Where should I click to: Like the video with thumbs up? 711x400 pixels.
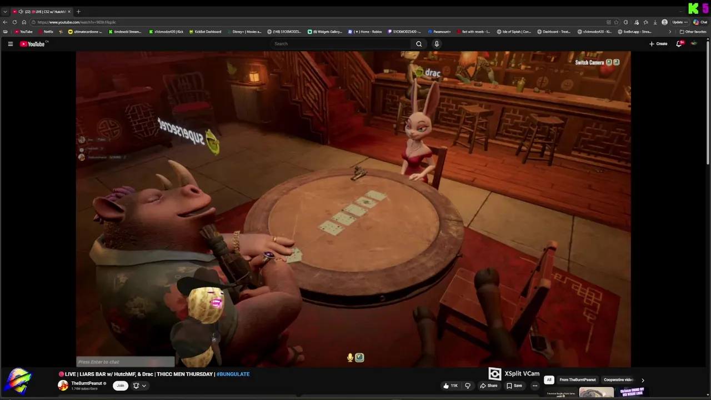pos(450,386)
